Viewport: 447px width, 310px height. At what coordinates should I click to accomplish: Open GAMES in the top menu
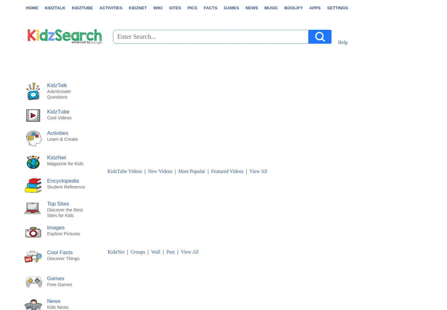[231, 8]
